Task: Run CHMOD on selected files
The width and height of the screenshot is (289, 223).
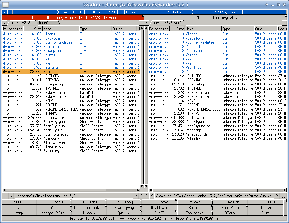Action: (160, 213)
